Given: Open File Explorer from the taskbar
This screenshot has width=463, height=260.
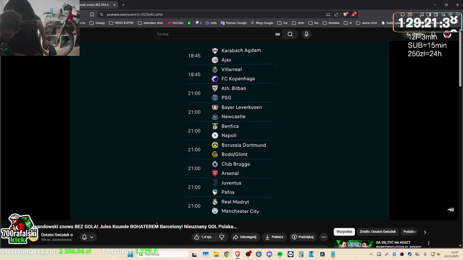Looking at the screenshot, I should coord(216,254).
